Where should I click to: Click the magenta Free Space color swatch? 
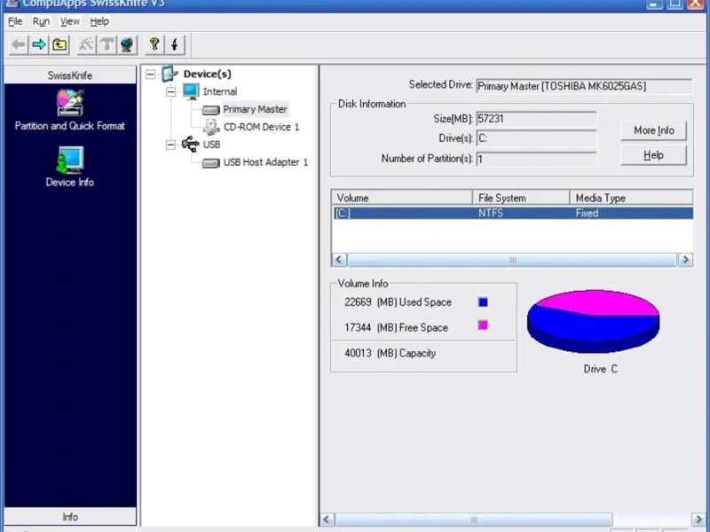pos(483,325)
